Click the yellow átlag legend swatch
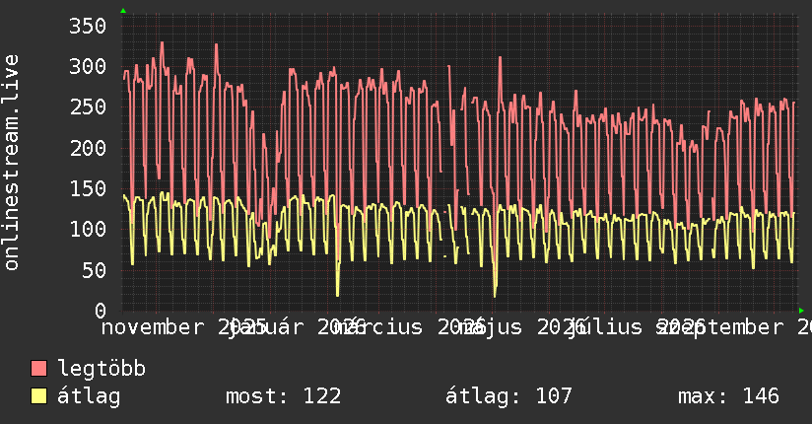The height and width of the screenshot is (424, 812). [38, 396]
